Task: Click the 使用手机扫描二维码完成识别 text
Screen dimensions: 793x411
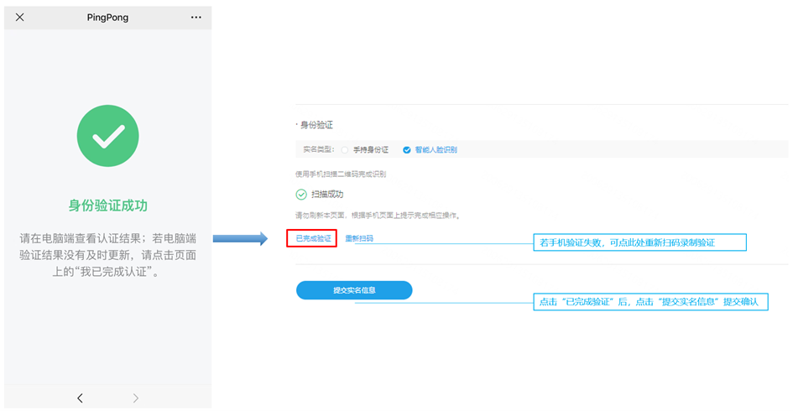Action: click(341, 174)
